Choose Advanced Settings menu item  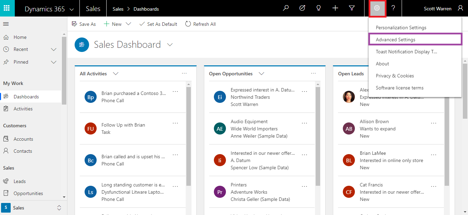click(415, 39)
